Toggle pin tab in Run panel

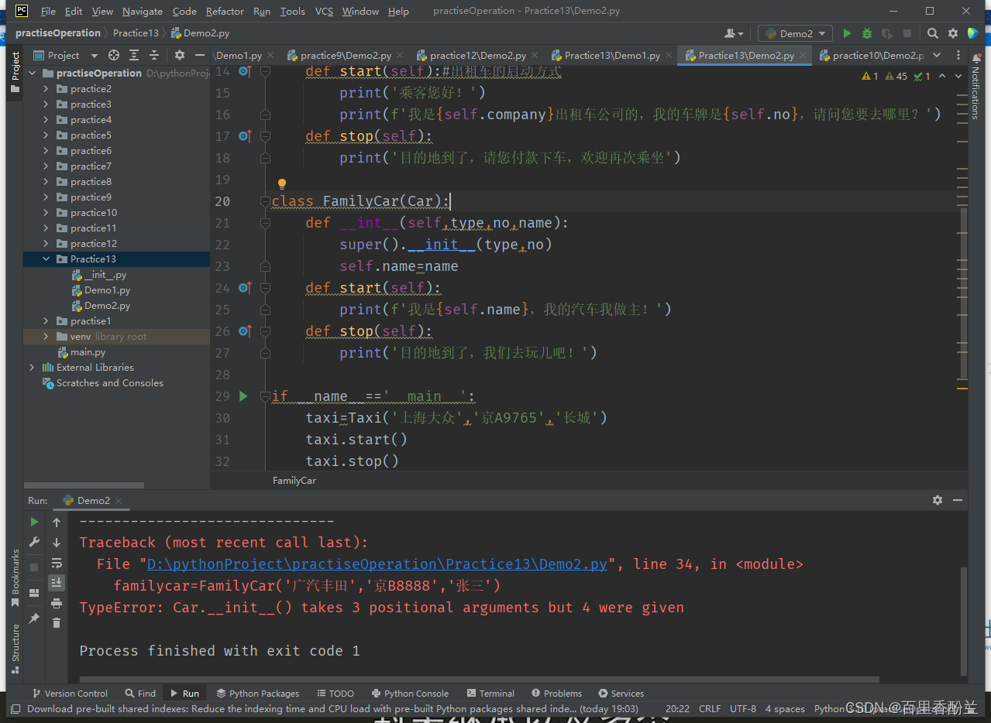click(x=34, y=618)
